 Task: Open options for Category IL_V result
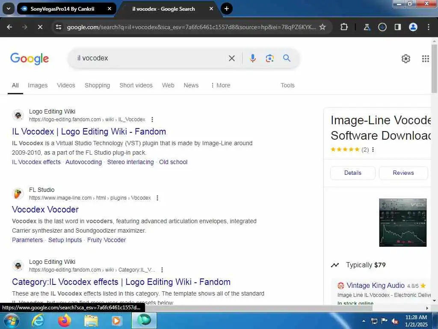point(162,270)
